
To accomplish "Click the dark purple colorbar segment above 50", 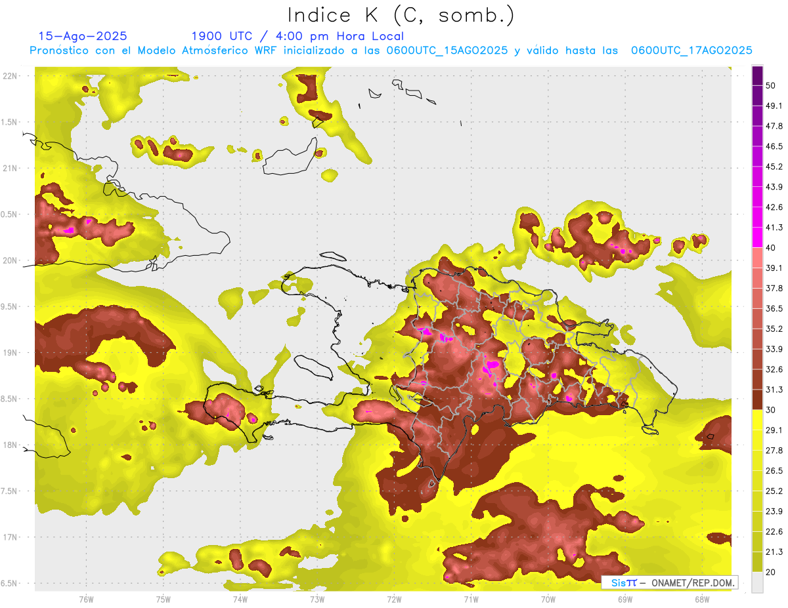I will click(757, 76).
